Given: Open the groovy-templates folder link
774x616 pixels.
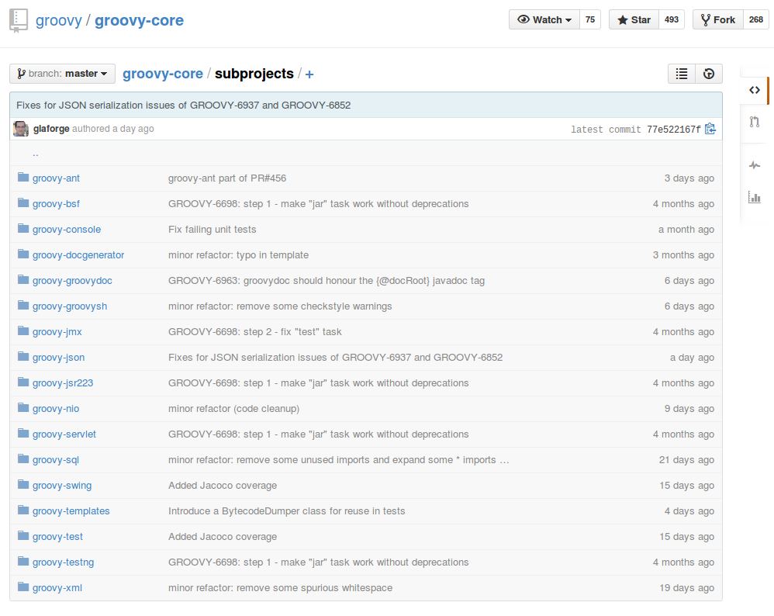Looking at the screenshot, I should (x=71, y=511).
